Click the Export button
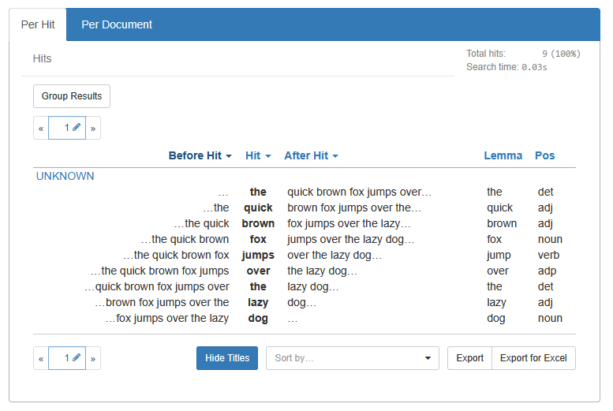This screenshot has width=613, height=411. tap(469, 358)
